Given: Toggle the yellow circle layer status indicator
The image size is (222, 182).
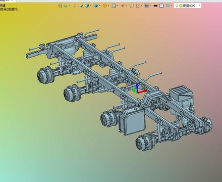Looking at the screenshot, I should point(181,6).
